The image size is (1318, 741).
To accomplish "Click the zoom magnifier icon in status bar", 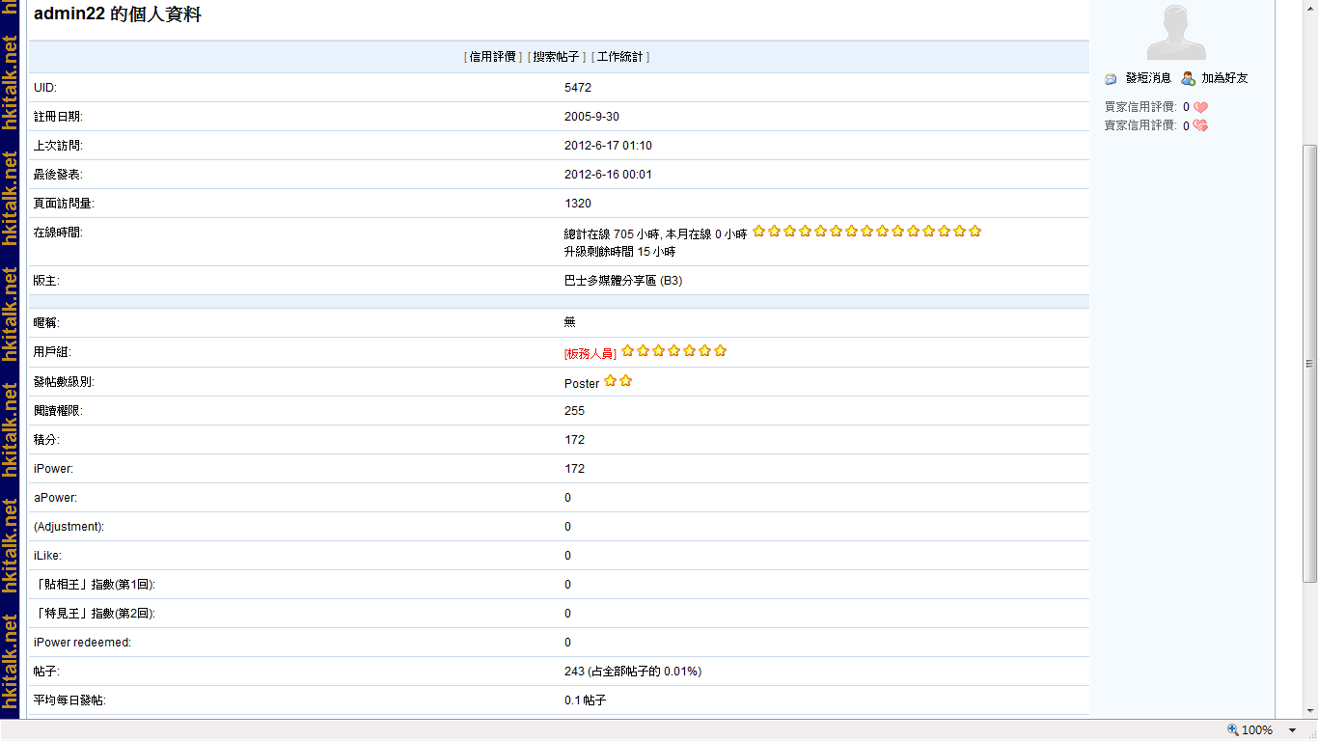I will pyautogui.click(x=1232, y=729).
